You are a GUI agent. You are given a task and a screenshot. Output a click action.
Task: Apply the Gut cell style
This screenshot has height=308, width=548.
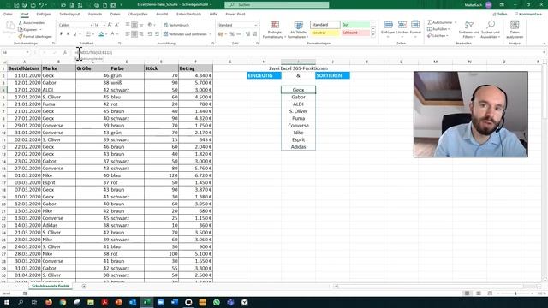(x=355, y=25)
